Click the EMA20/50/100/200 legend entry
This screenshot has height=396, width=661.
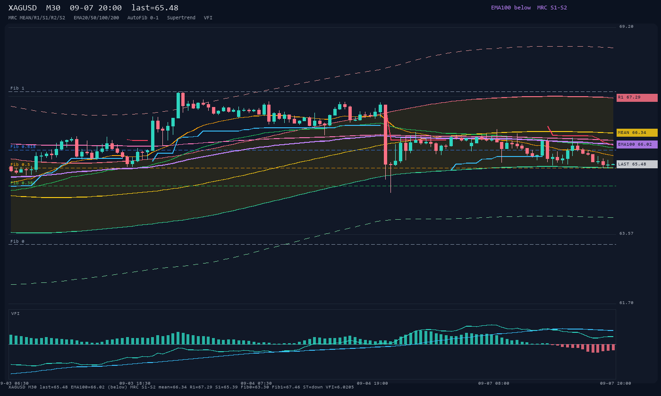tap(96, 18)
